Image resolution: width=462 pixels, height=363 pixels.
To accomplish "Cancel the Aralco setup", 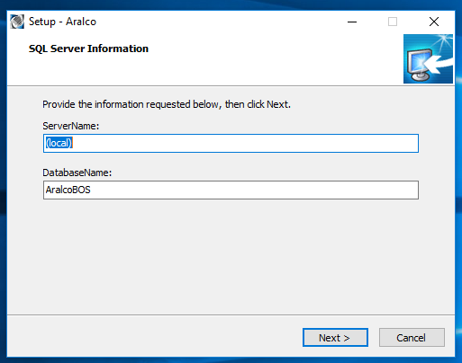I will (x=412, y=338).
